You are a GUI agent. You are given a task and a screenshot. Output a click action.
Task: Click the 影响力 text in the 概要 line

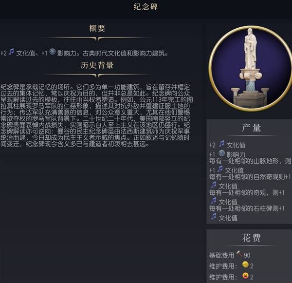[67, 54]
